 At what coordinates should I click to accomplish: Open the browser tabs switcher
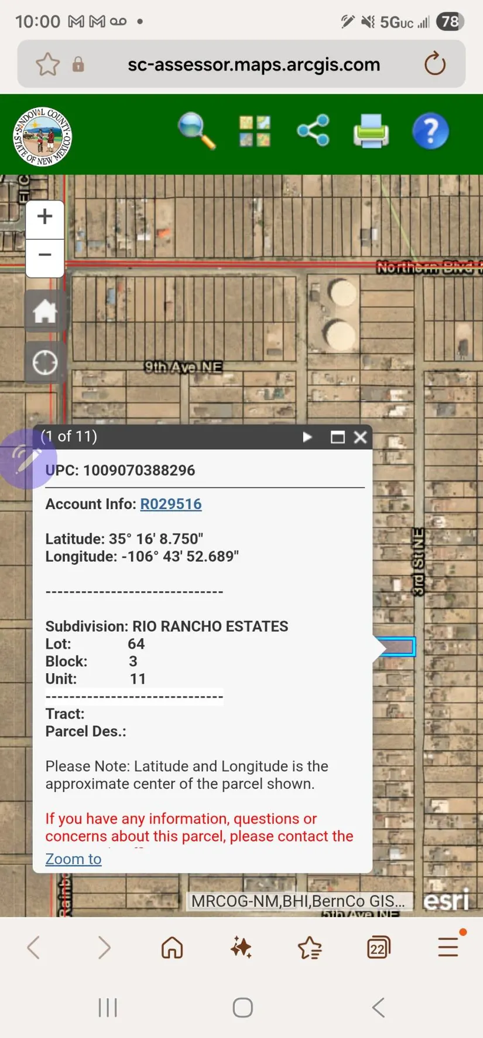tap(378, 947)
